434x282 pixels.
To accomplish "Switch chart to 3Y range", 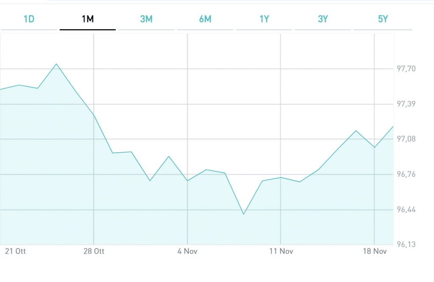I will 323,19.
